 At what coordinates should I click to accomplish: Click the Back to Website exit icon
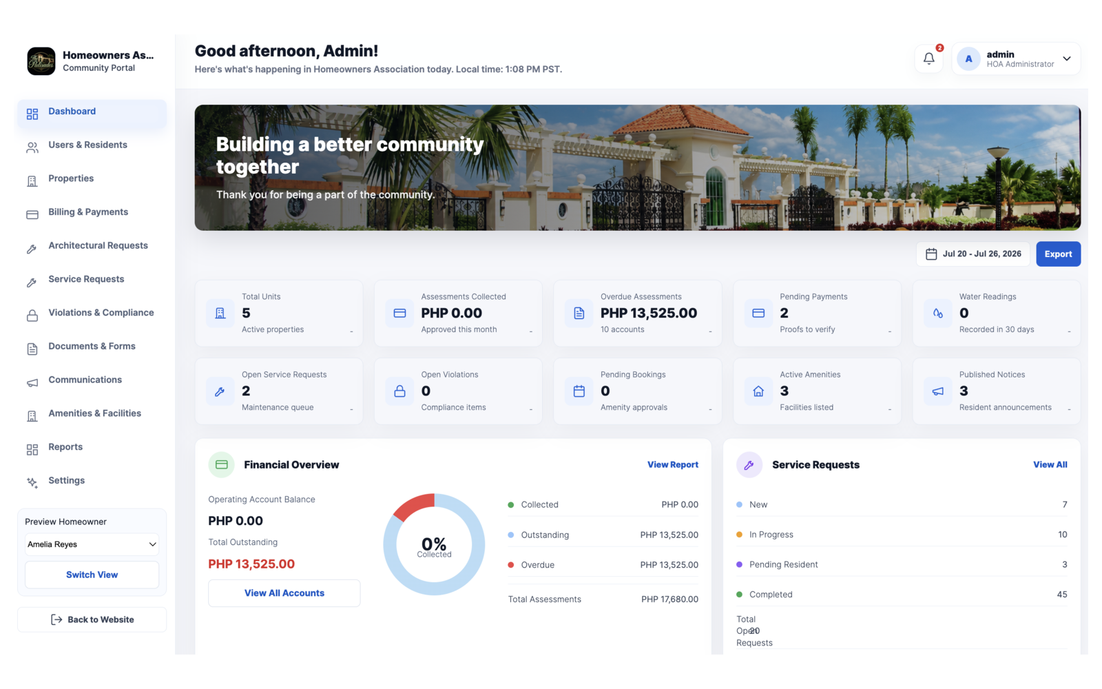point(56,620)
